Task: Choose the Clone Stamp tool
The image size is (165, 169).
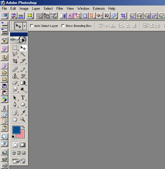Action: pyautogui.click(x=15, y=76)
